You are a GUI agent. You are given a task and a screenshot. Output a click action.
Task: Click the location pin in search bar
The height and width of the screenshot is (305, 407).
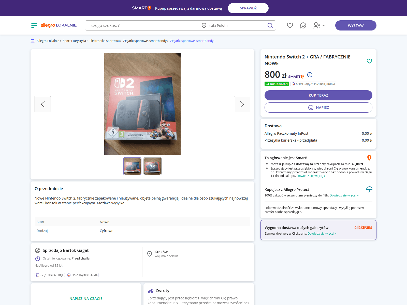point(204,25)
